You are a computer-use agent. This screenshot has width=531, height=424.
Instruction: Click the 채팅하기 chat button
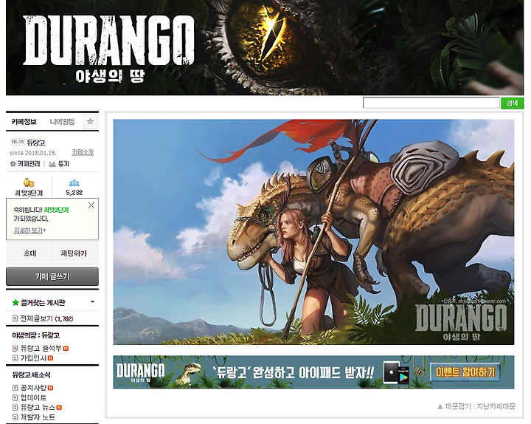click(x=74, y=253)
